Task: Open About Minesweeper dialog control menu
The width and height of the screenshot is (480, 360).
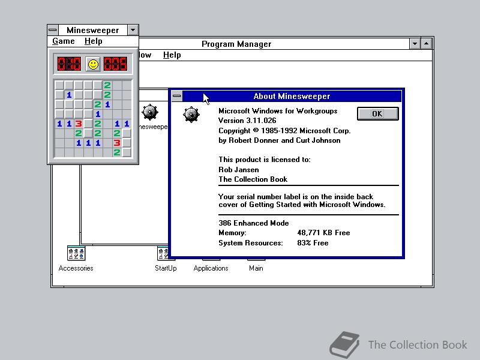Action: click(176, 96)
